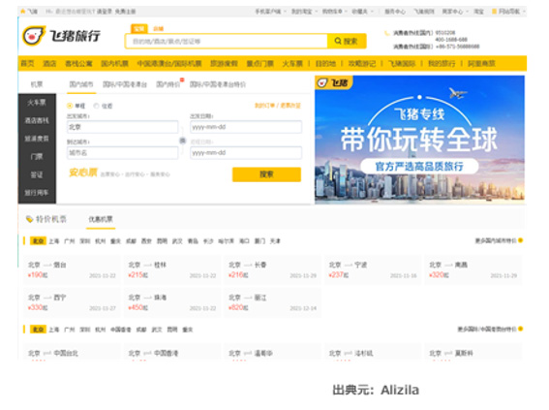Viewport: 549px width, 410px height.
Task: Expand the 收藏夹 dropdown in top bar
Action: click(x=362, y=12)
